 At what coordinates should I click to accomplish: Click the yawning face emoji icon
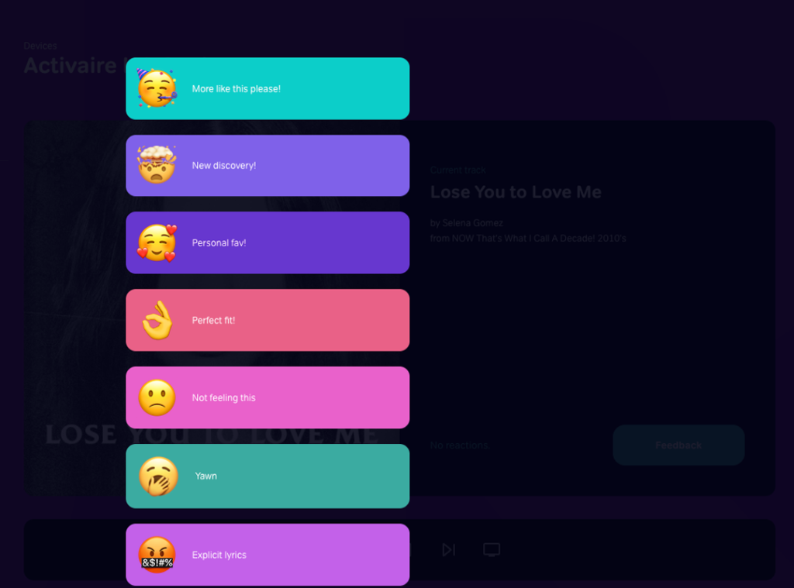pos(158,476)
